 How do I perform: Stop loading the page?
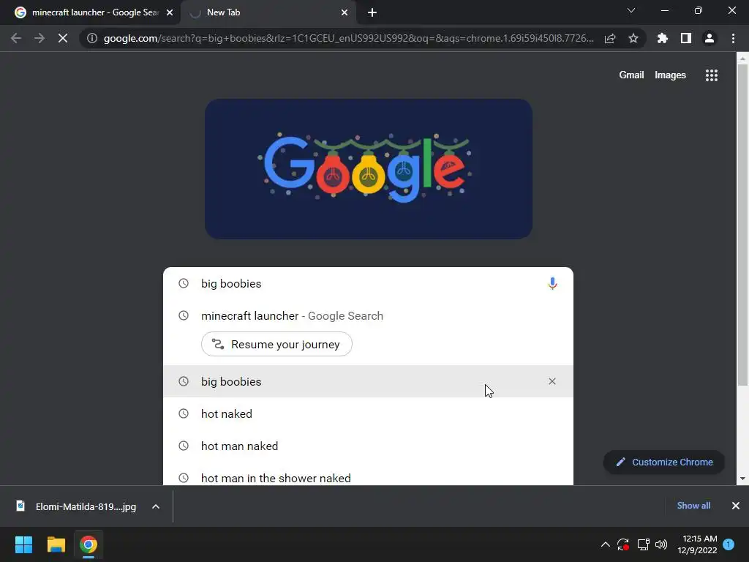tap(63, 38)
